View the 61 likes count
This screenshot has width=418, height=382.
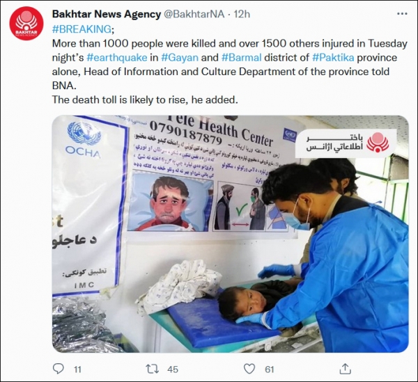269,369
